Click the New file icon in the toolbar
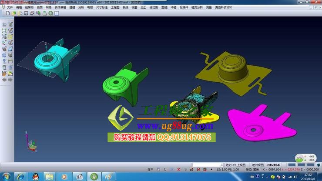The image size is (322, 181). pyautogui.click(x=7, y=13)
